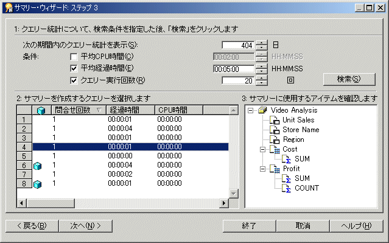The width and height of the screenshot is (389, 243).
Task: Uncheck the 平均経過時間 checkbox
Action: [74, 68]
